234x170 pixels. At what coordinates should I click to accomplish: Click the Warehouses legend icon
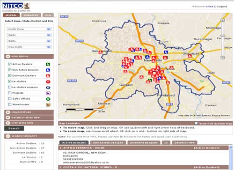click(x=48, y=105)
